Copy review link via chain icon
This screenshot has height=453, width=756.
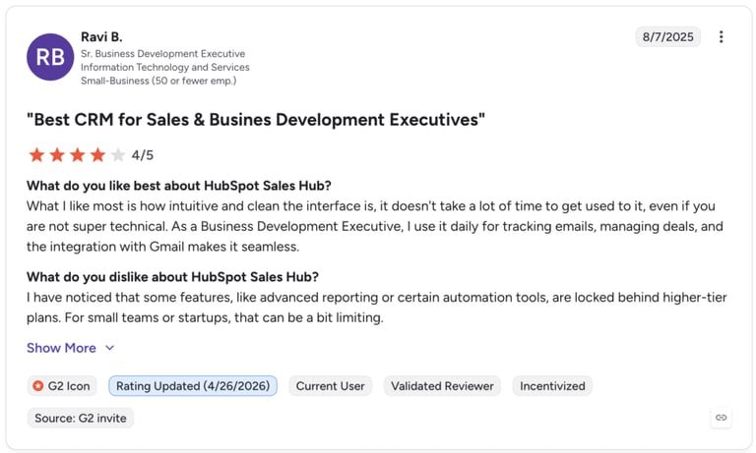(x=721, y=418)
